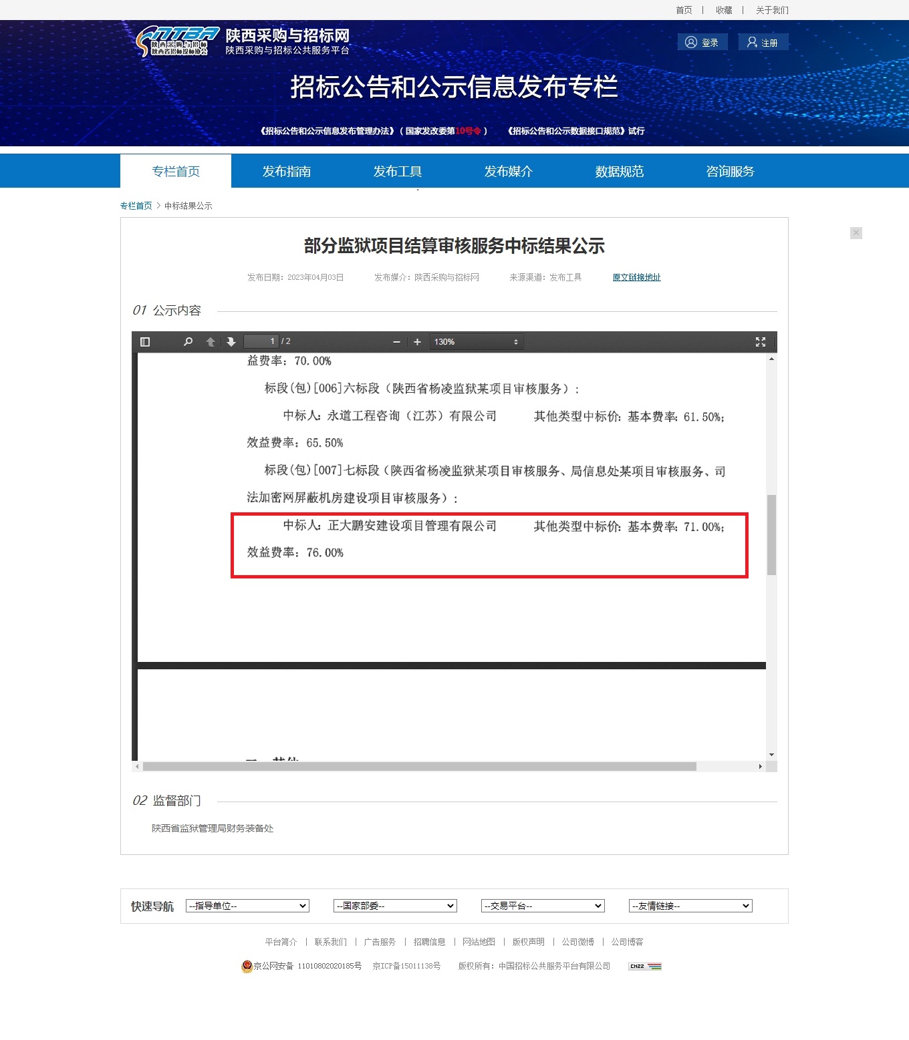Screen dimensions: 909x1040
Task: Open the PDF find search icon
Action: coord(188,342)
